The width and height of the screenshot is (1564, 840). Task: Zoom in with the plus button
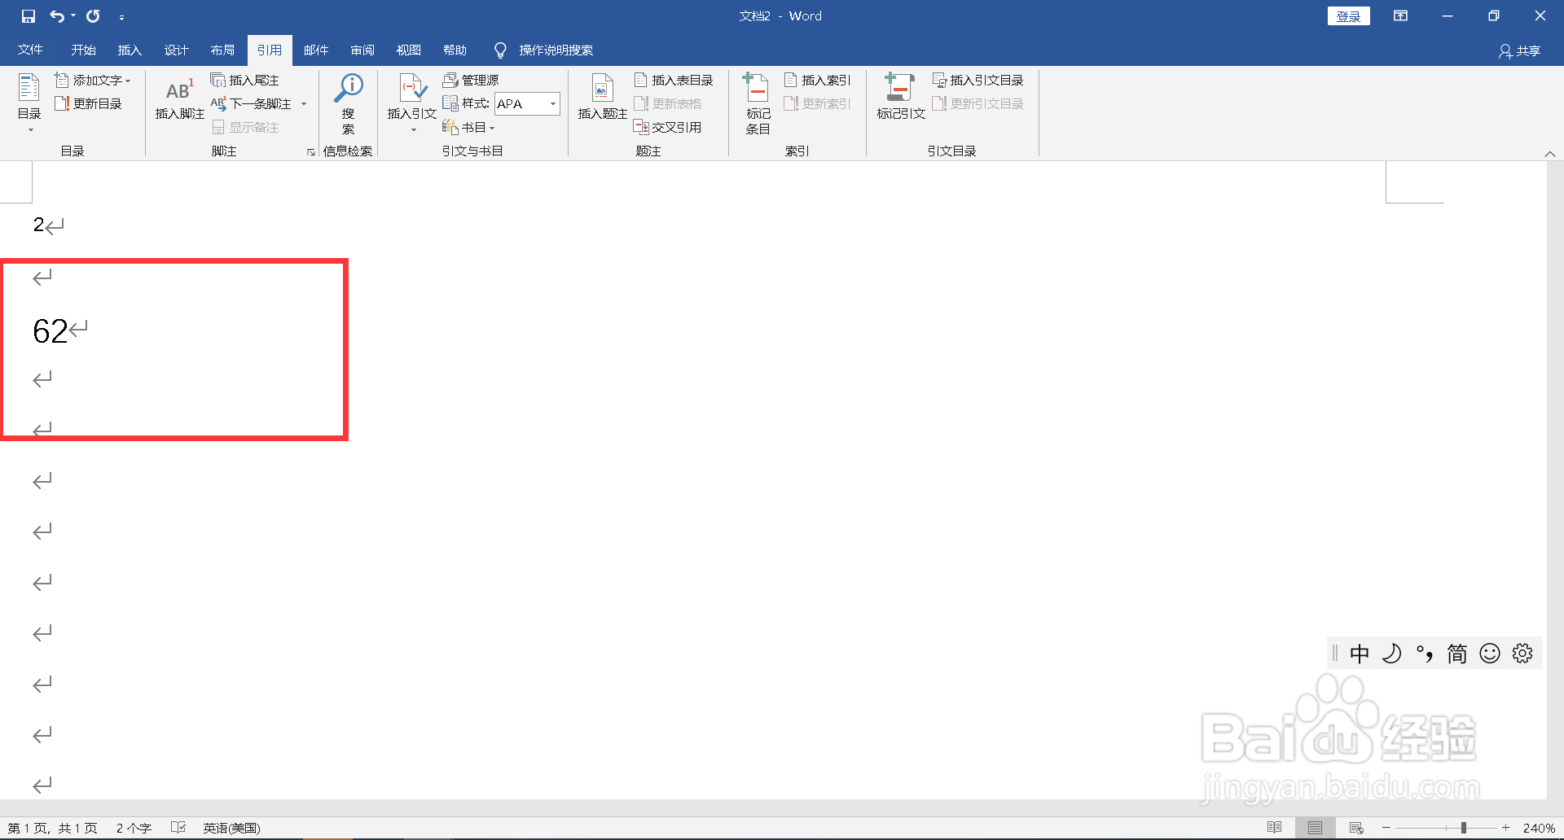coord(1506,828)
